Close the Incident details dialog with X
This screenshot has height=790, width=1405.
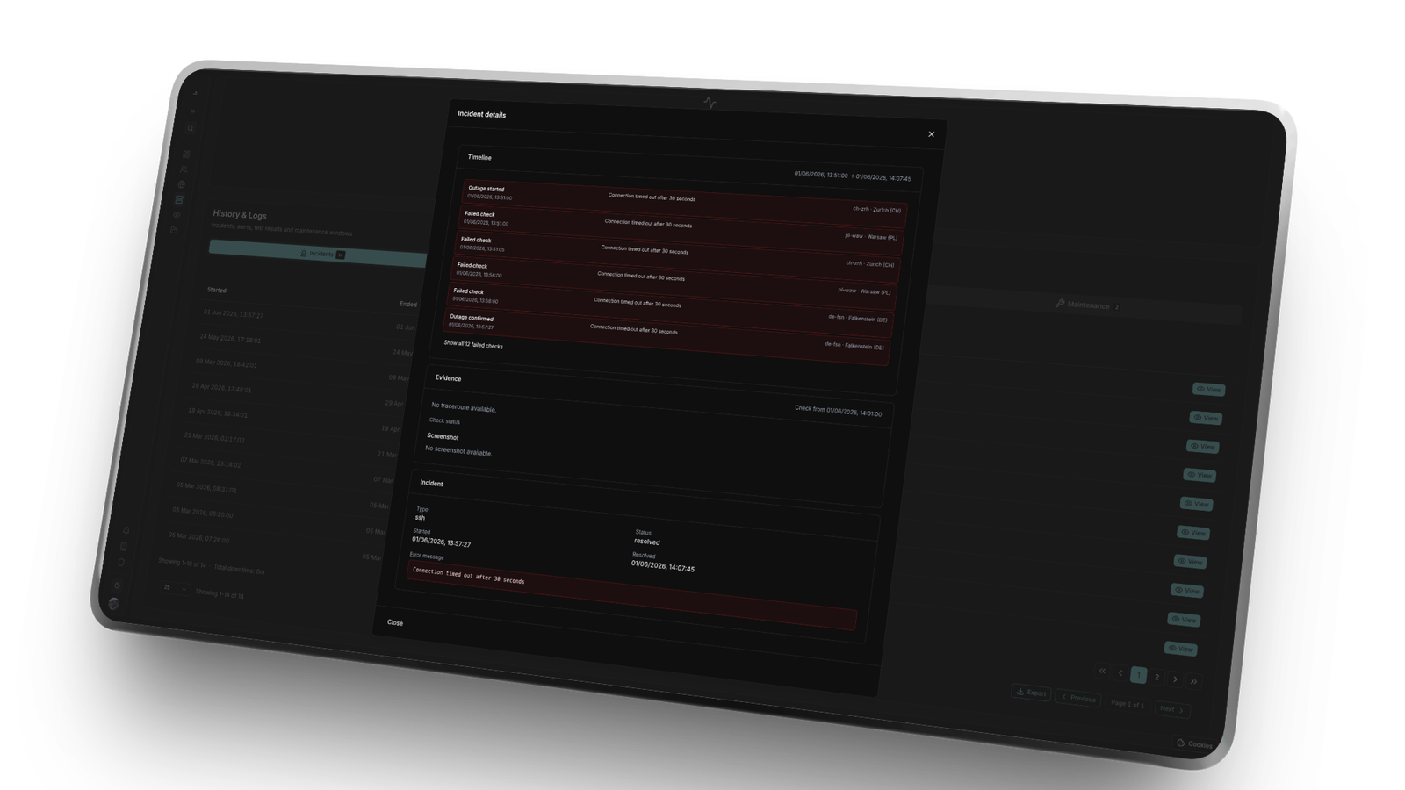[932, 134]
